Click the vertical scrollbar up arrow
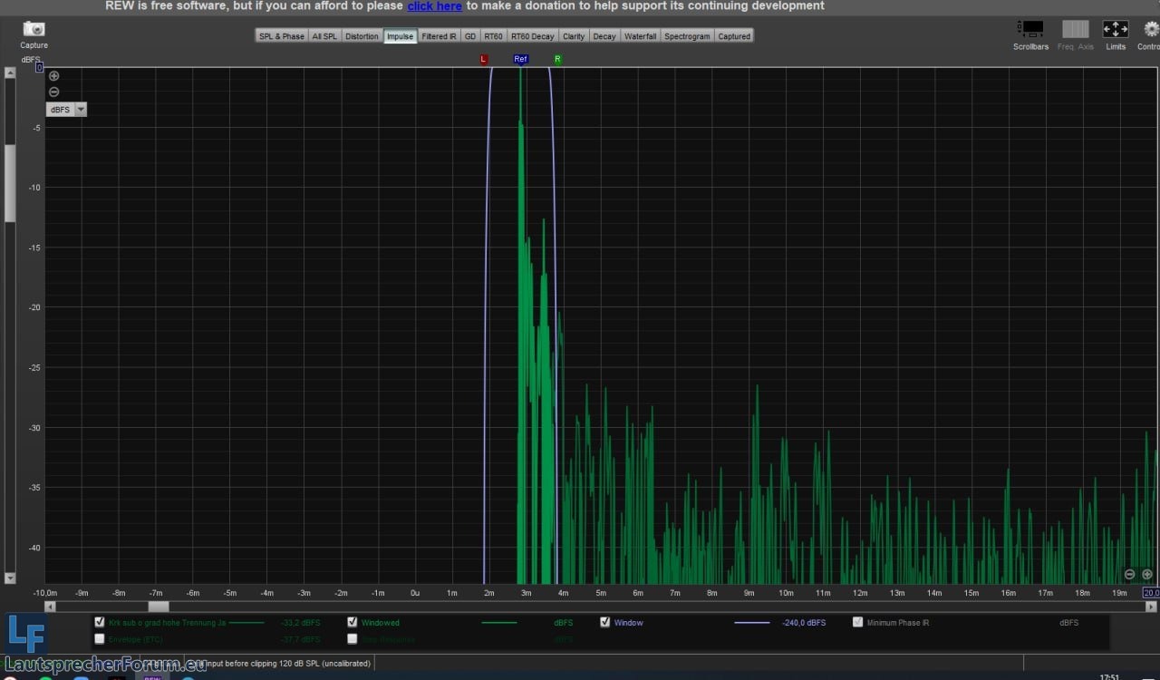Image resolution: width=1160 pixels, height=680 pixels. pos(10,73)
